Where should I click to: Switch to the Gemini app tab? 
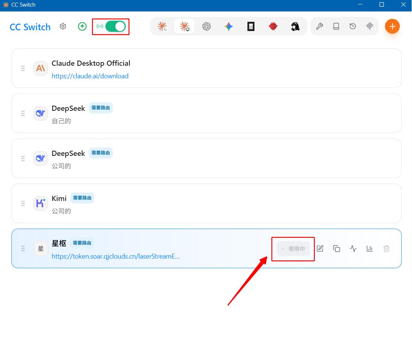pyautogui.click(x=229, y=26)
